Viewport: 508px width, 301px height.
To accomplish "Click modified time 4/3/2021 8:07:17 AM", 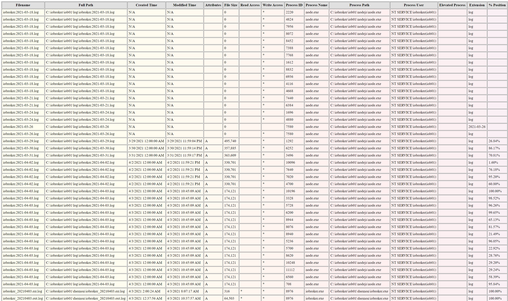I will 185,291.
